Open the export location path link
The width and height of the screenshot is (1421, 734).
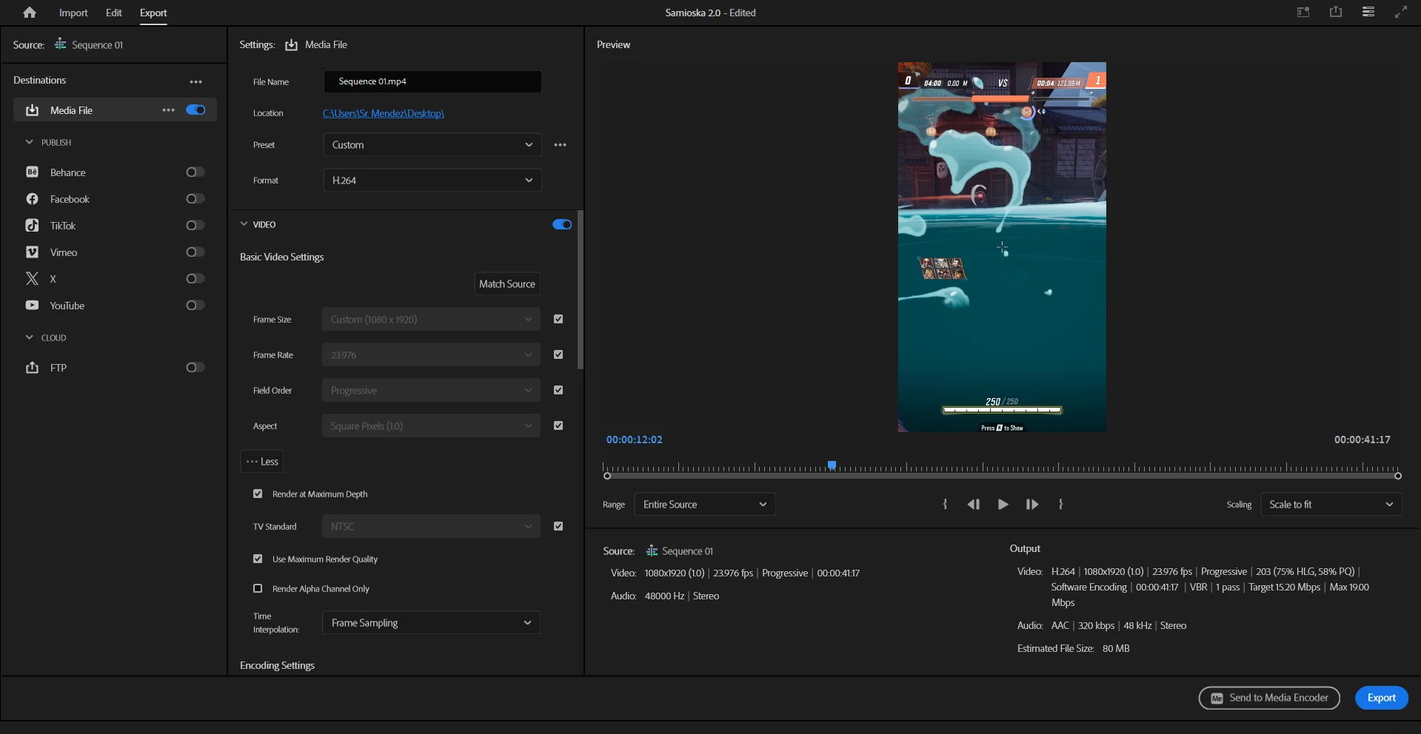(x=384, y=113)
